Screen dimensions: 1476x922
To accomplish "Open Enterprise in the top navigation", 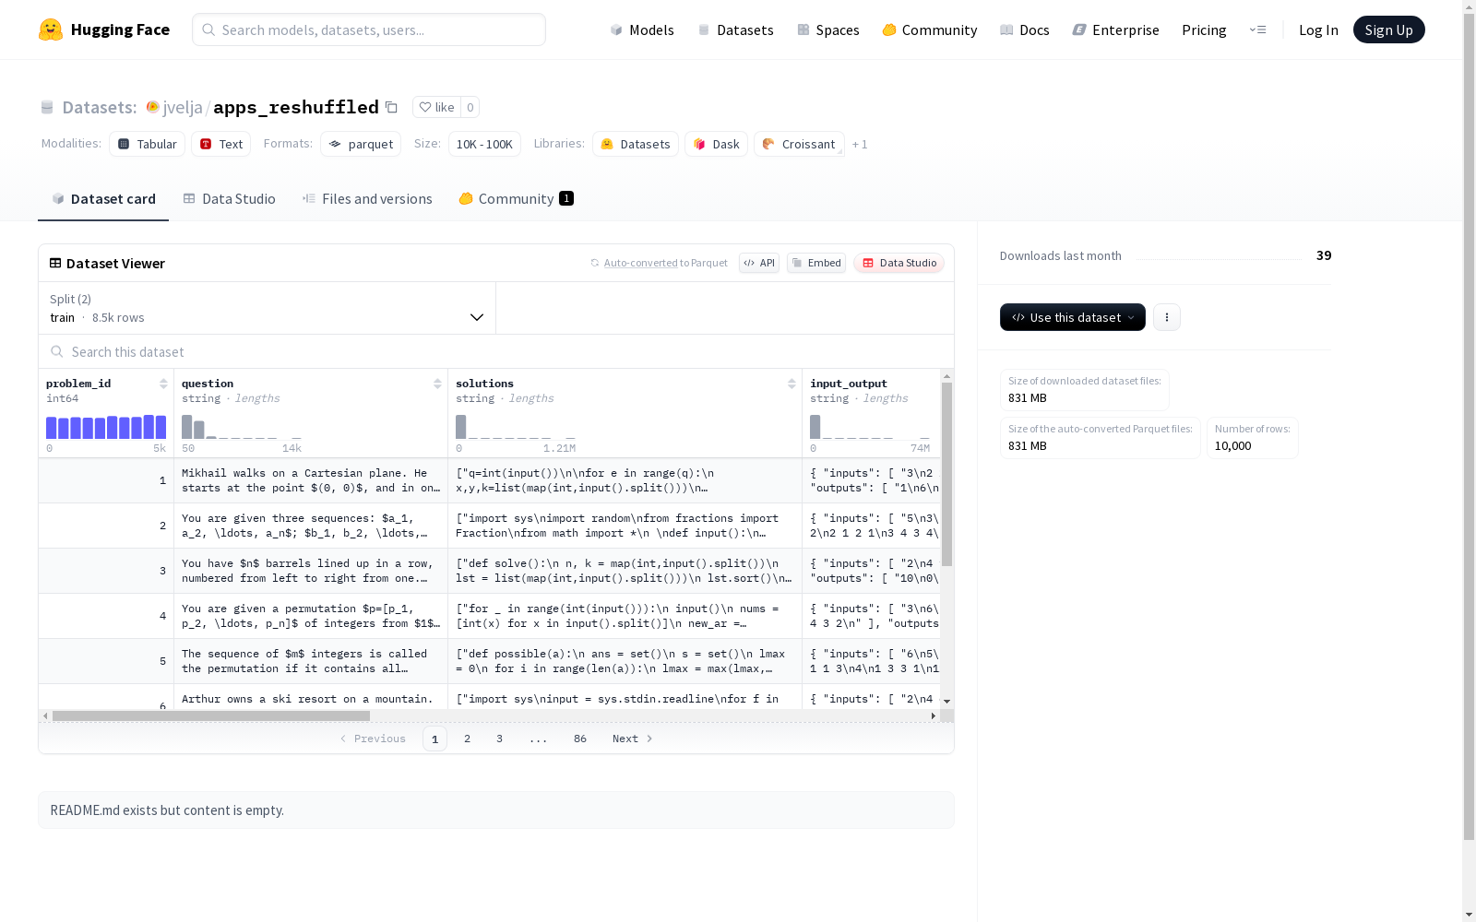I will (1116, 30).
